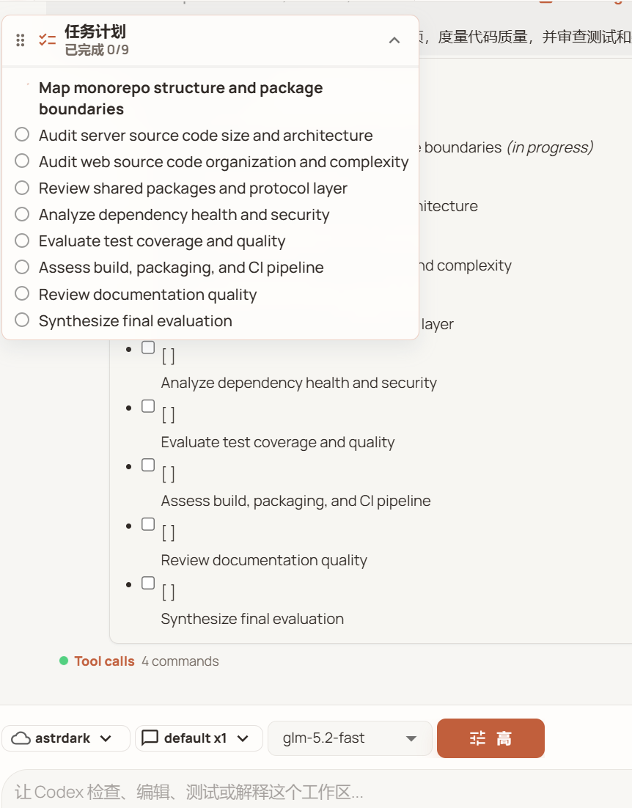The width and height of the screenshot is (632, 808).
Task: Click the sliders icon on the orange 高 button
Action: [477, 738]
